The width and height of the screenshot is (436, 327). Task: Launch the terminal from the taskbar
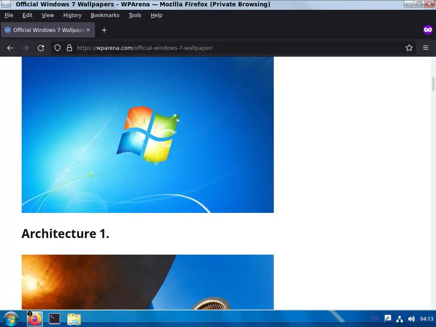(54, 318)
